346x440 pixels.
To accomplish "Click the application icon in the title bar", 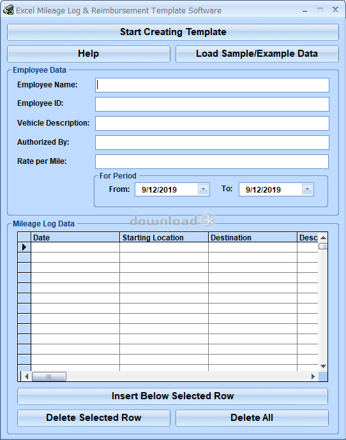I will [8, 10].
